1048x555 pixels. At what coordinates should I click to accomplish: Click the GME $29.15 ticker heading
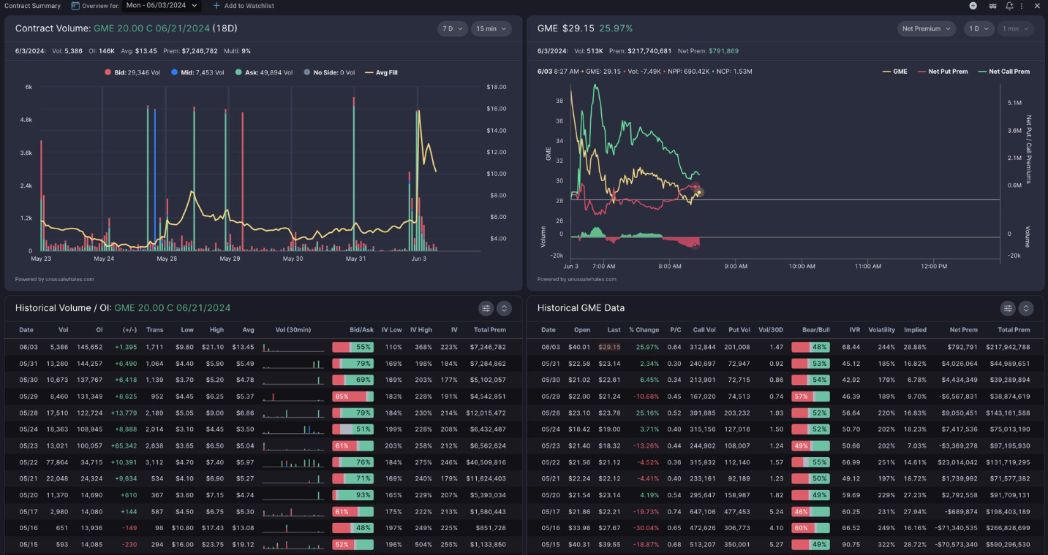coord(566,28)
